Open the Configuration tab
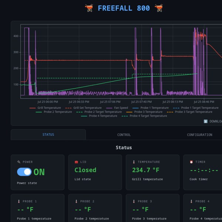222x222 pixels. [x=199, y=135]
